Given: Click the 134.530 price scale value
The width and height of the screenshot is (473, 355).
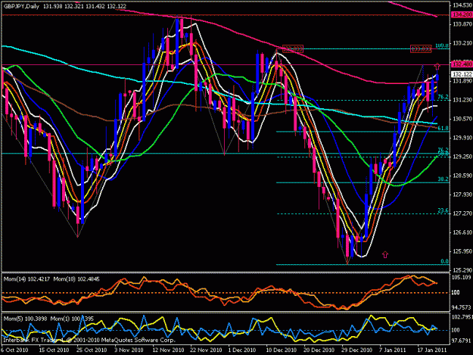Looking at the screenshot, I should pos(462,5).
